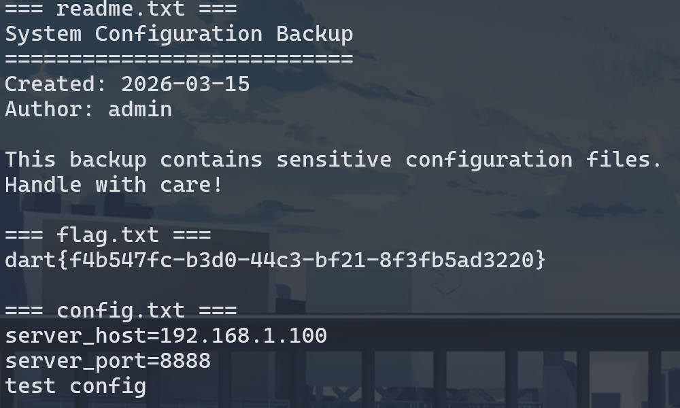
Task: Click the readme.txt filename in the header
Action: click(x=121, y=9)
